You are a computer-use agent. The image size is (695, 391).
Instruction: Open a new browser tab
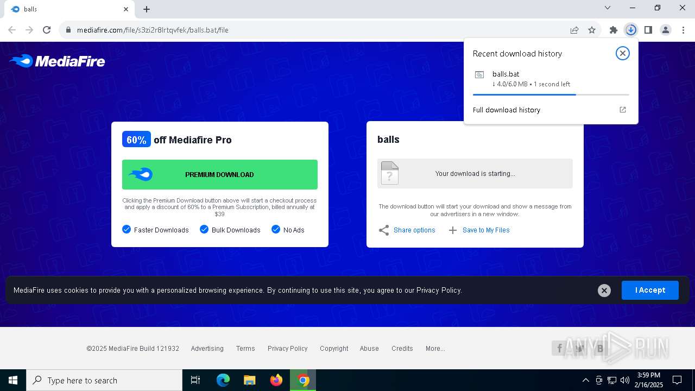click(147, 9)
